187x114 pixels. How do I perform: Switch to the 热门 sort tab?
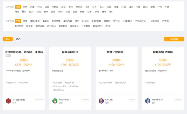(18, 39)
